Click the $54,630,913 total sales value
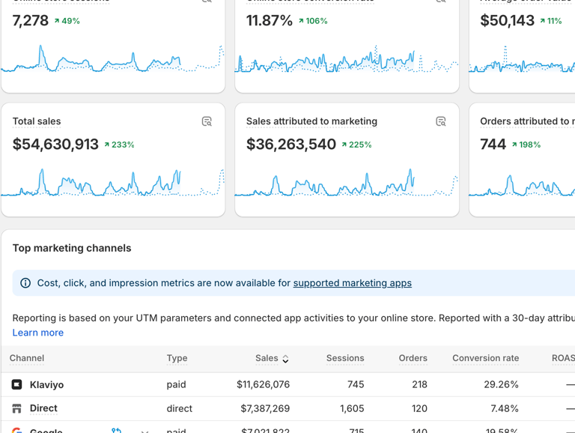This screenshot has width=575, height=433. pos(55,145)
